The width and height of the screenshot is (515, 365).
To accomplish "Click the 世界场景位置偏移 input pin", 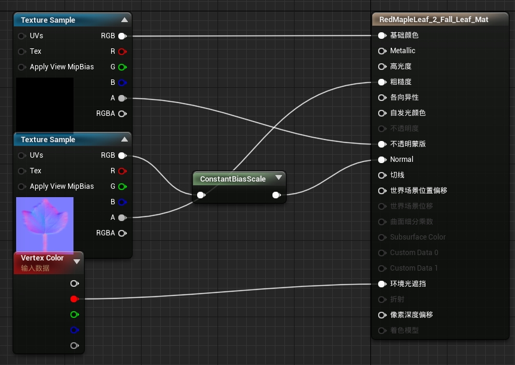I will tap(382, 191).
